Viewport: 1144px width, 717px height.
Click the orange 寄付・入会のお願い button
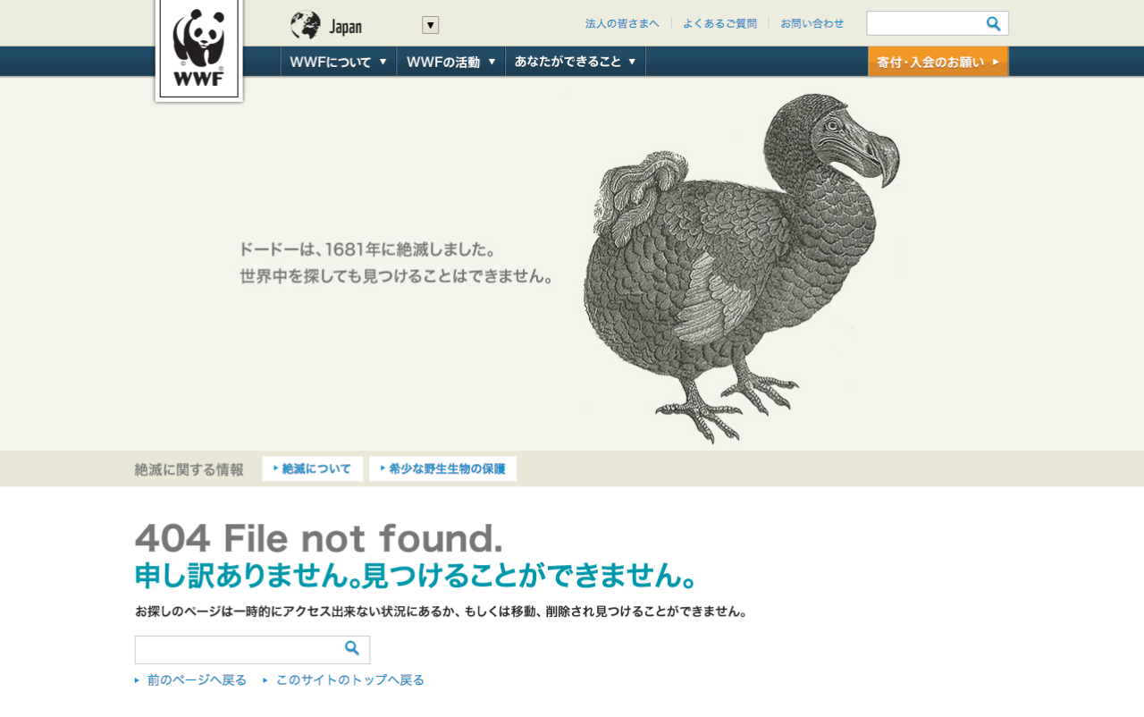pos(938,62)
